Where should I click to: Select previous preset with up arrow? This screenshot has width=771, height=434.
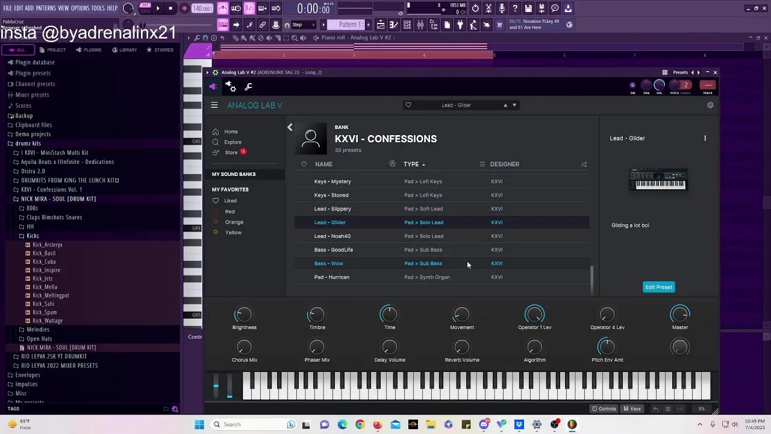(x=505, y=105)
